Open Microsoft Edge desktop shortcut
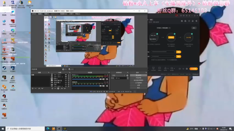 click(13, 32)
